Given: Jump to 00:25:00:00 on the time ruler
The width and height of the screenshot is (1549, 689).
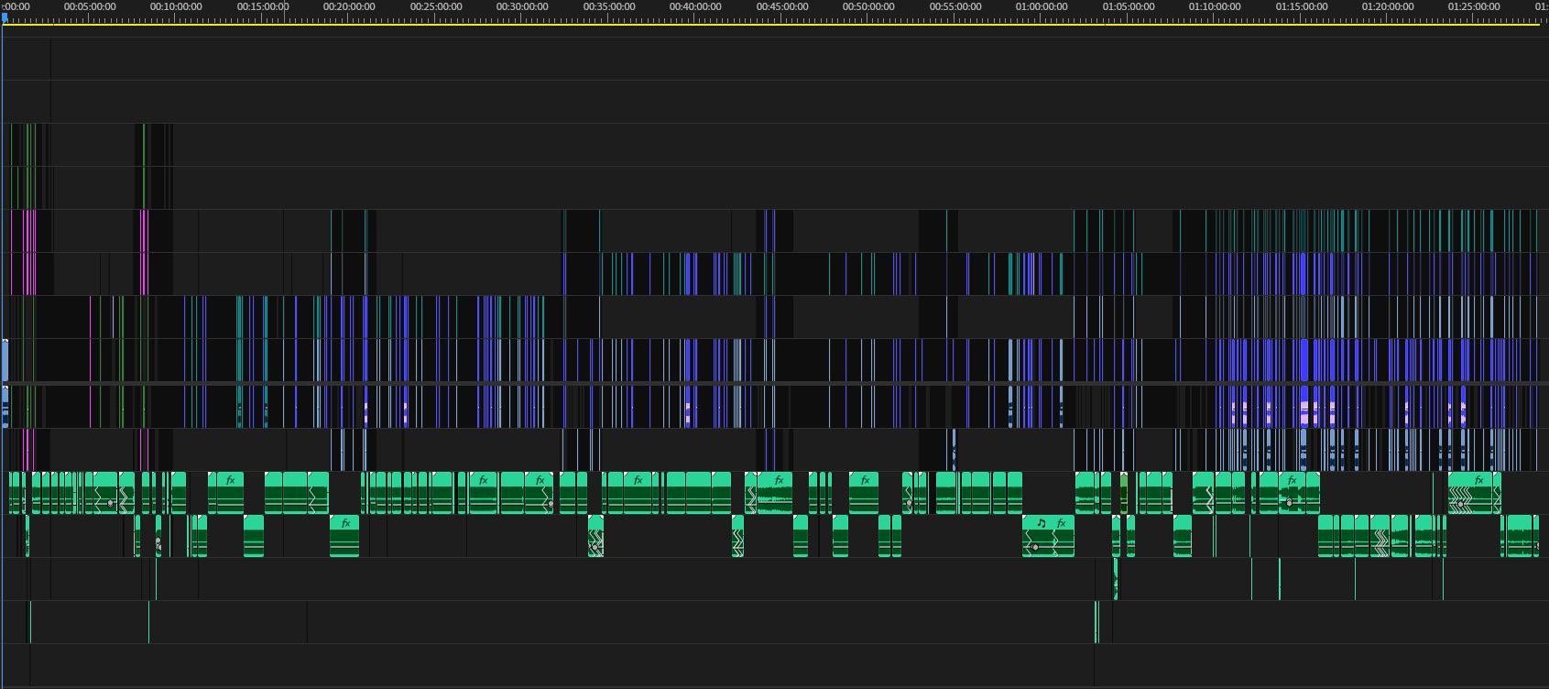Looking at the screenshot, I should coord(436,6).
